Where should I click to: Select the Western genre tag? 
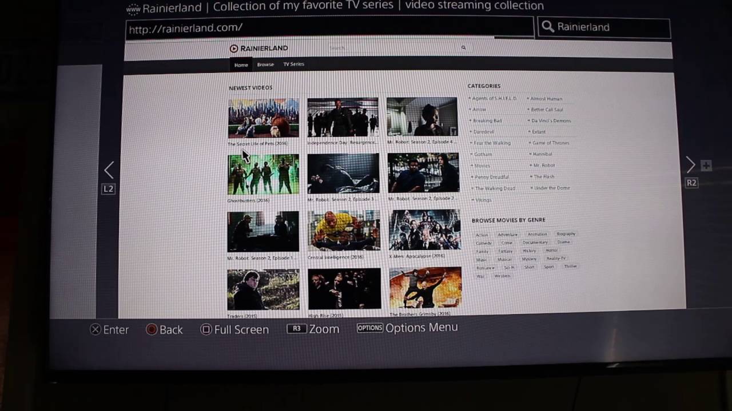click(x=502, y=276)
